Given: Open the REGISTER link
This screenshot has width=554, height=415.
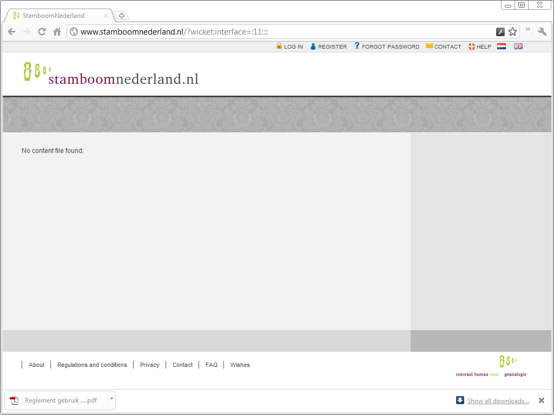Looking at the screenshot, I should click(332, 46).
